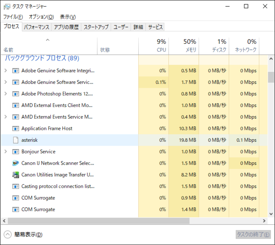
Task: Expand the Bonjour Service process group
Action: (x=6, y=152)
